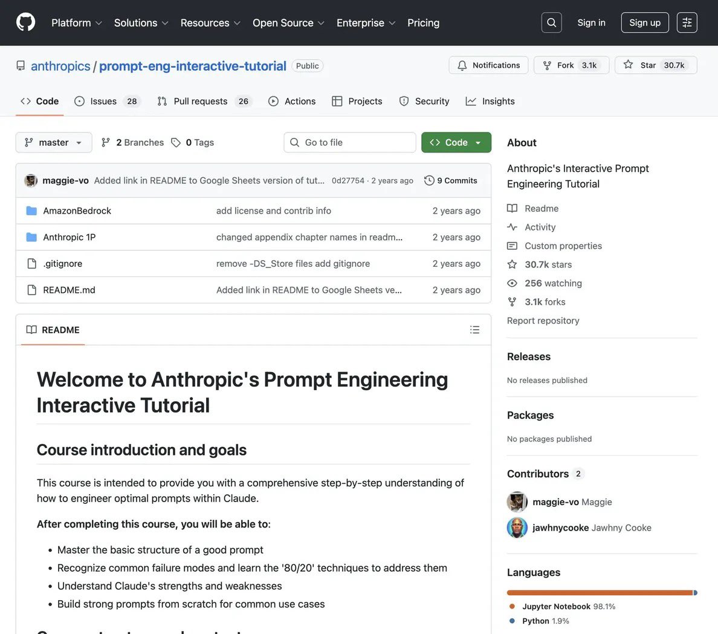Click the note icon beside Custom properties
The height and width of the screenshot is (634, 718).
tap(512, 246)
